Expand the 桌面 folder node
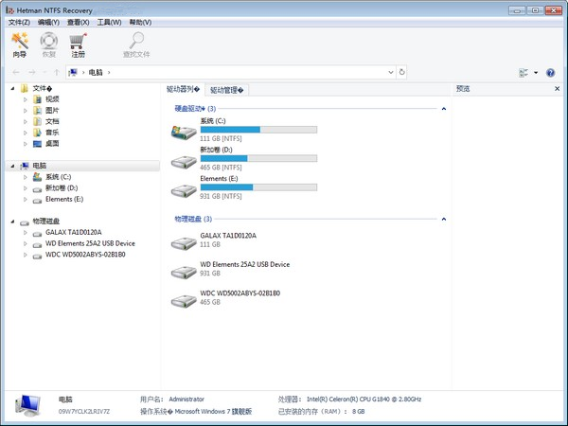This screenshot has height=426, width=568. (26, 144)
